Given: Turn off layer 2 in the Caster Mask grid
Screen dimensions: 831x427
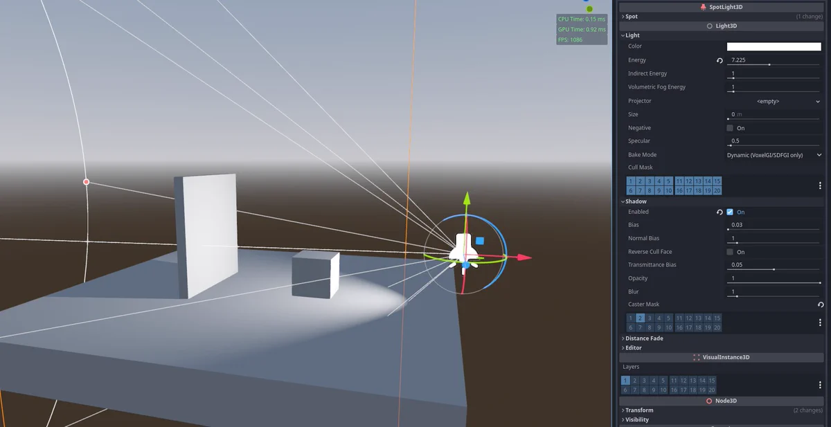Looking at the screenshot, I should click(x=641, y=318).
